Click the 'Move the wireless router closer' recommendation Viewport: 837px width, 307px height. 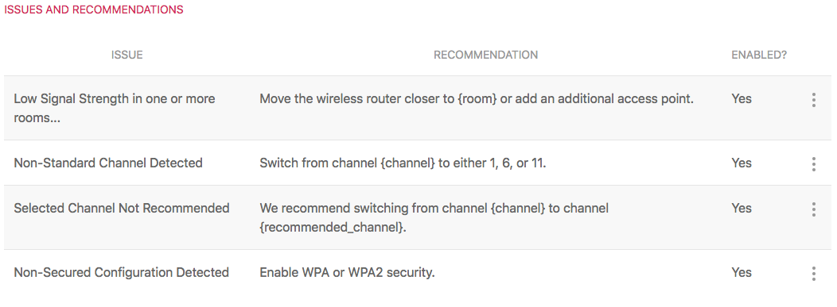[477, 99]
